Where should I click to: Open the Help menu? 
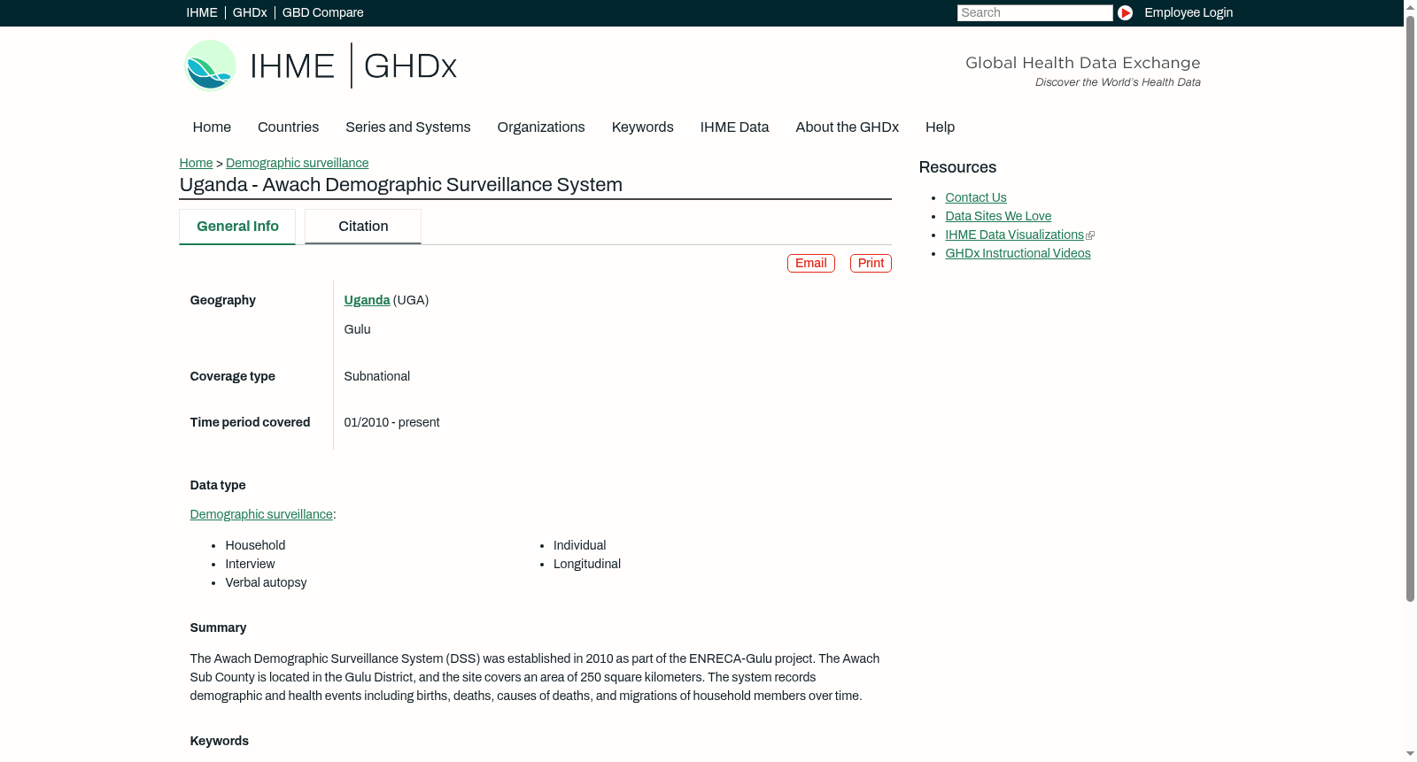(940, 127)
